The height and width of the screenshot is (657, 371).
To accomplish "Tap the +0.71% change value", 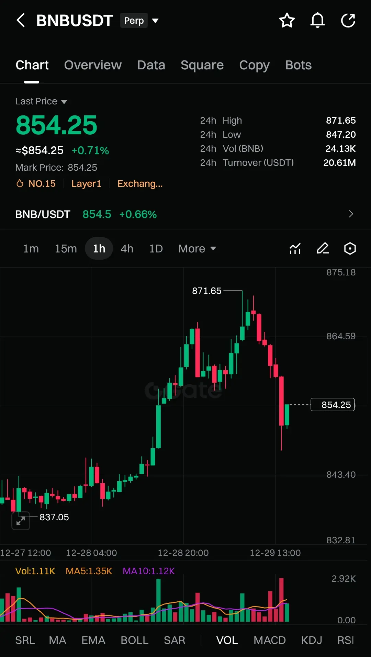I will click(x=90, y=150).
